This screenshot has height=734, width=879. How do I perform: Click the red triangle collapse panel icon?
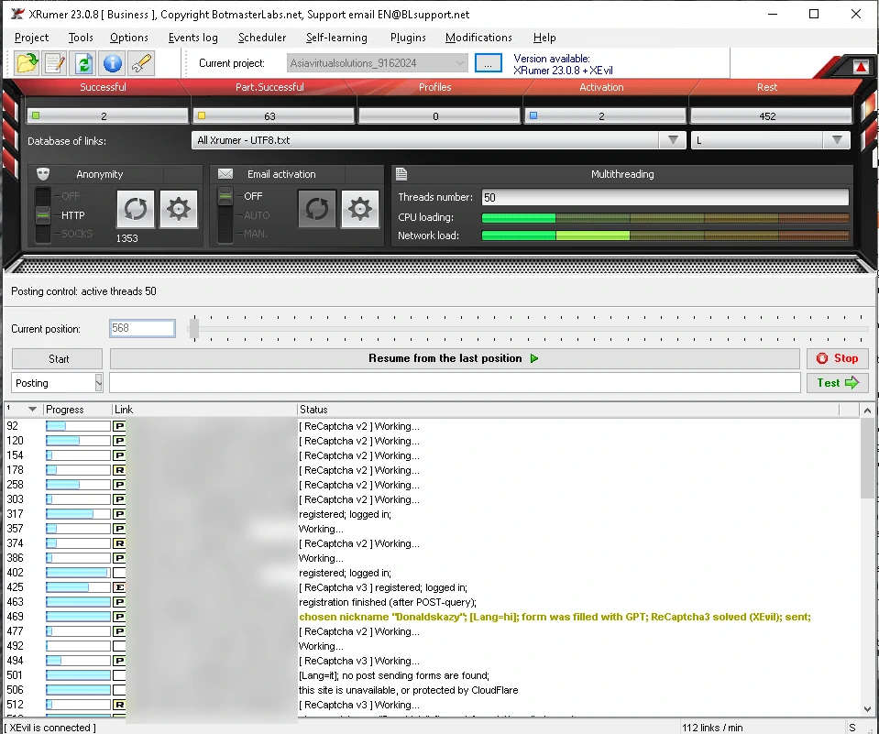click(x=861, y=67)
